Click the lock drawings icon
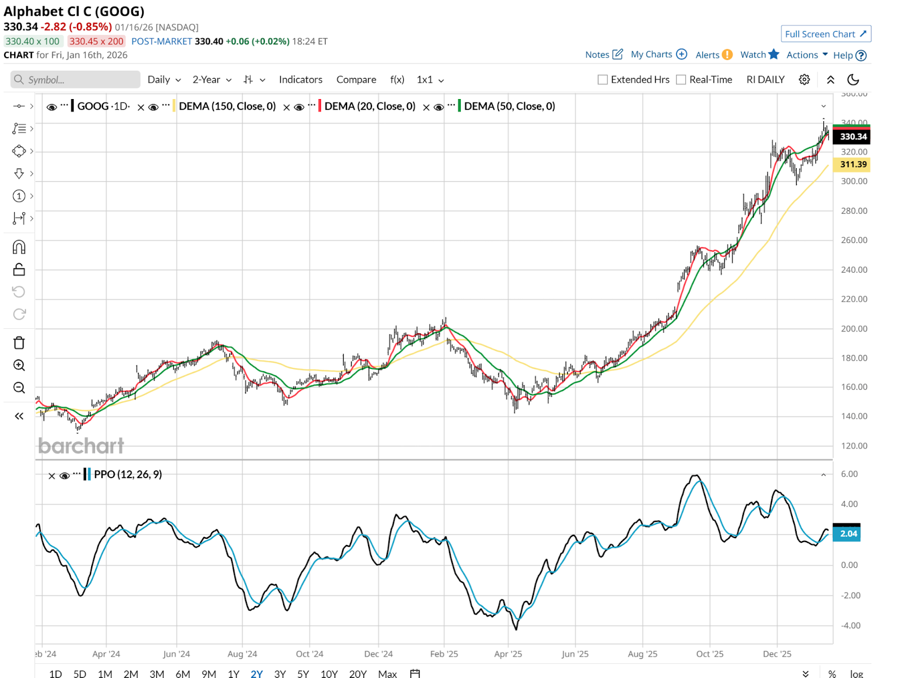The image size is (906, 678). click(x=19, y=269)
